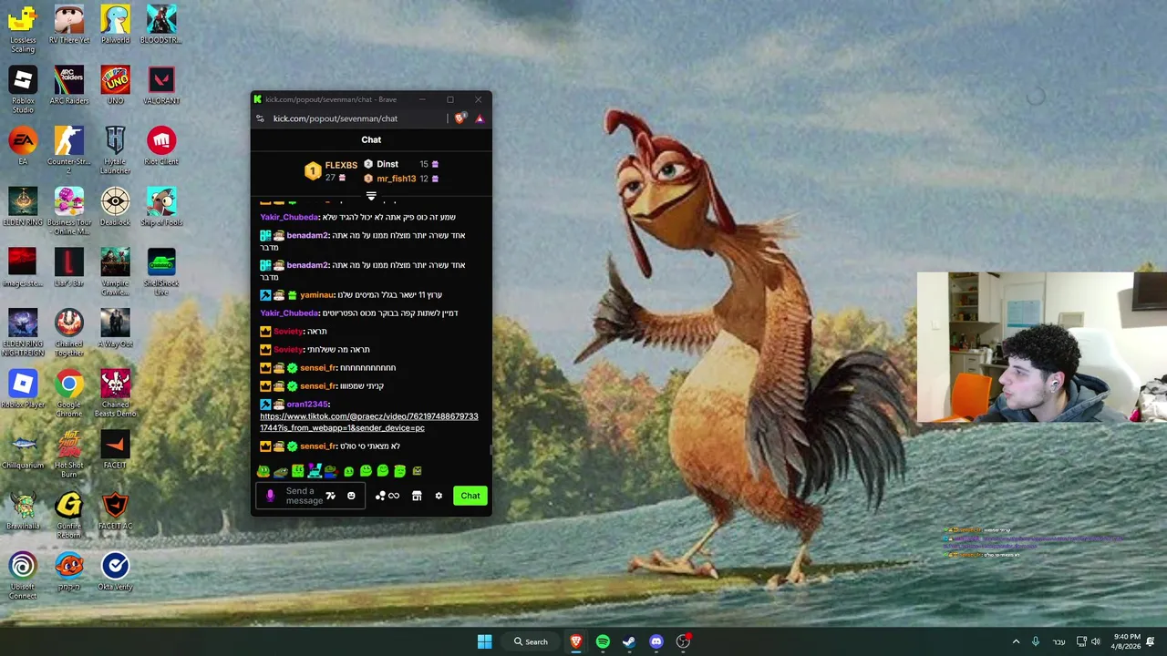This screenshot has width=1167, height=656.
Task: Open the Palworld desktop icon
Action: (x=115, y=25)
